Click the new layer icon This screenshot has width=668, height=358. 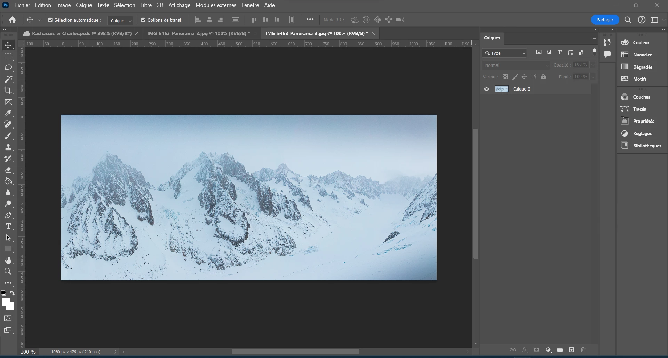tap(571, 350)
